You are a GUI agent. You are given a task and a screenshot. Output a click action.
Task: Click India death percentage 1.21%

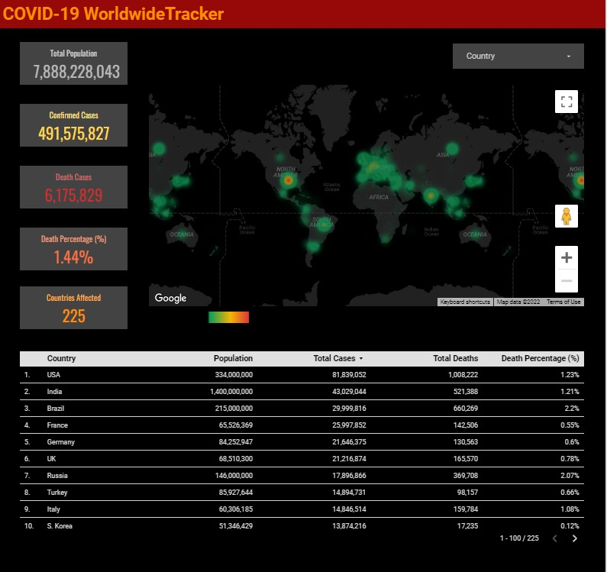pos(570,392)
